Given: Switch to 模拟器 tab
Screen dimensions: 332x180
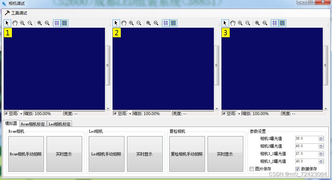Looking at the screenshot, I should point(11,123).
